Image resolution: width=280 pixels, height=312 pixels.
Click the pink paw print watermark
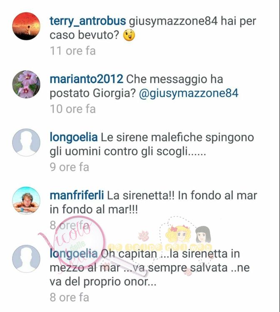(143, 236)
